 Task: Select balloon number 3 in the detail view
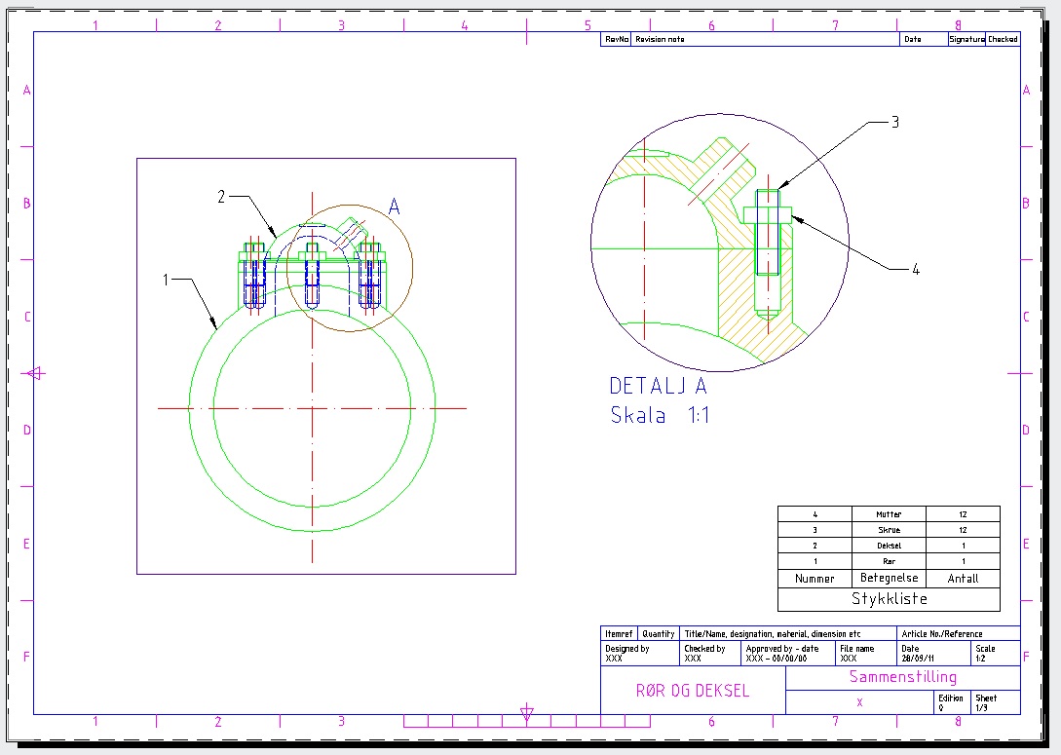tap(895, 122)
